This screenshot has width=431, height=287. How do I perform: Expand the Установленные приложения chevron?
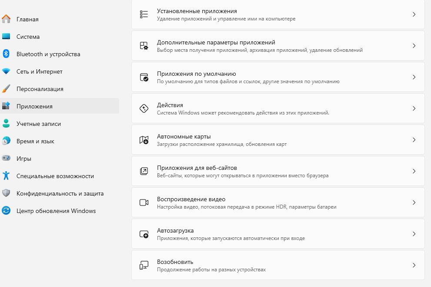click(414, 14)
